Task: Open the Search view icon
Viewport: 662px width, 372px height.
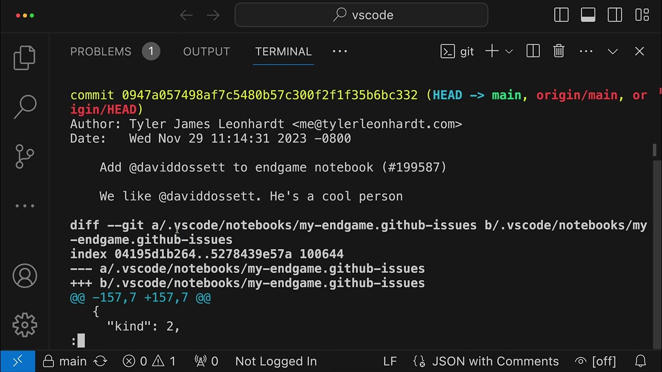Action: (x=24, y=107)
